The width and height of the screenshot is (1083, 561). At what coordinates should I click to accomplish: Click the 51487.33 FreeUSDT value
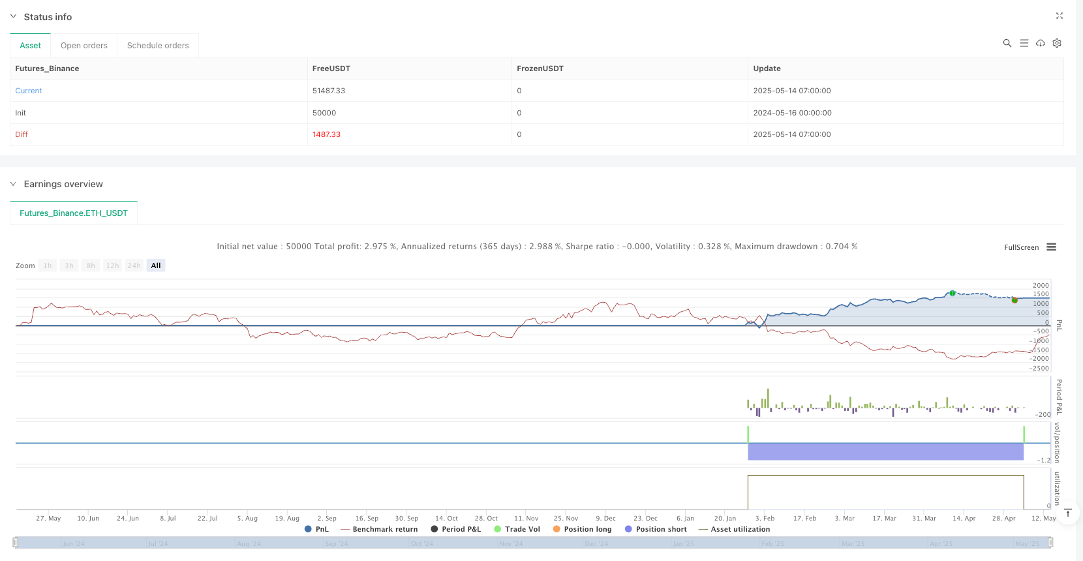click(329, 91)
